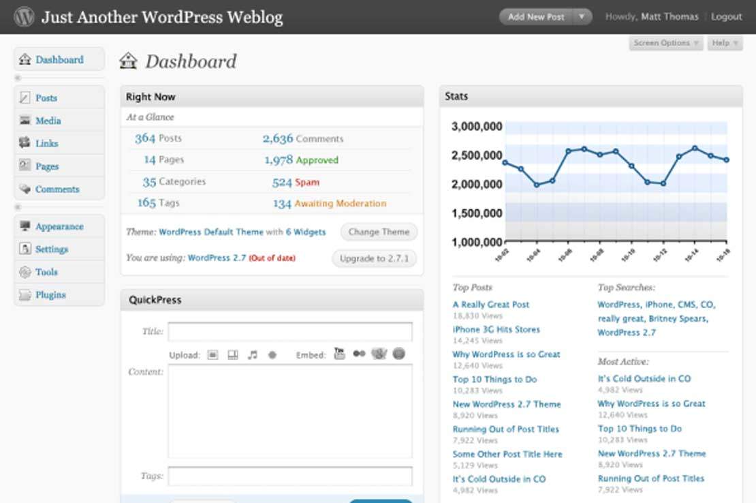Click the YouTube embed icon in QuickPress
Image resolution: width=756 pixels, height=503 pixels.
click(339, 354)
